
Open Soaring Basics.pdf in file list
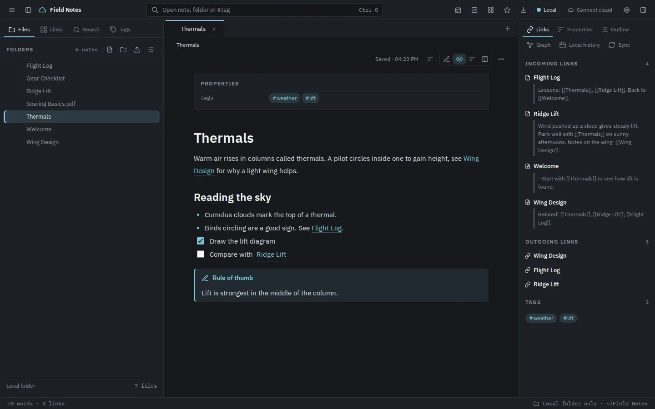click(82, 104)
